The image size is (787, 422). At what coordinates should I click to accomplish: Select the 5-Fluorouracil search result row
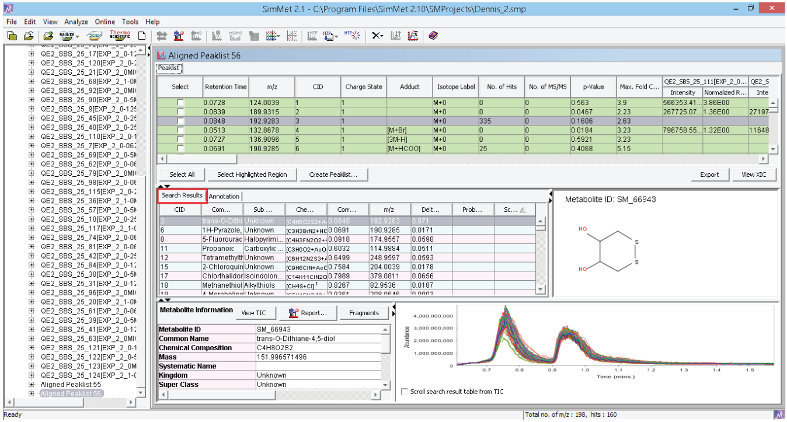pos(347,239)
